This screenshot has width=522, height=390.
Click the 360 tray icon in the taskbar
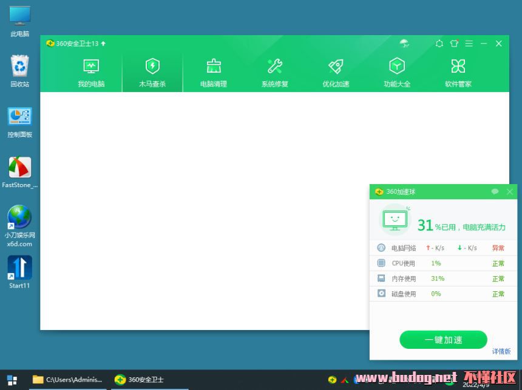tap(332, 379)
